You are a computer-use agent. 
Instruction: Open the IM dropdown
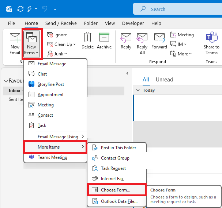178,44
